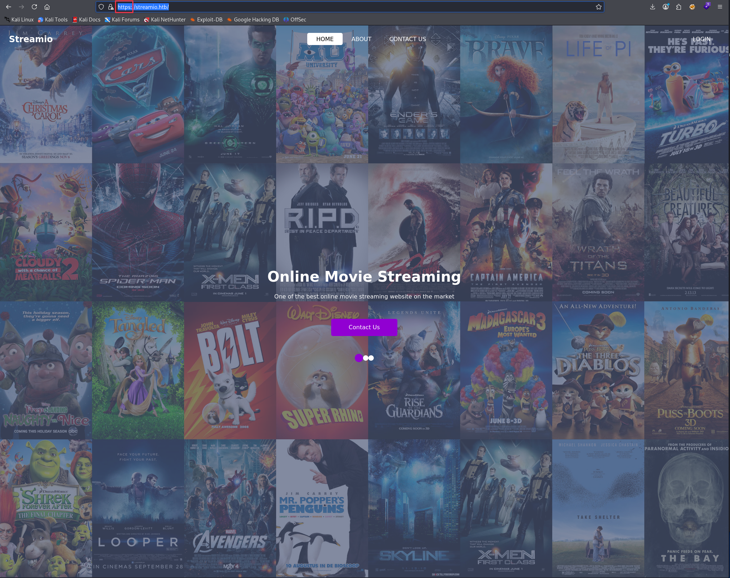Click the Cloudy with Meatballs 2 poster

coord(46,232)
